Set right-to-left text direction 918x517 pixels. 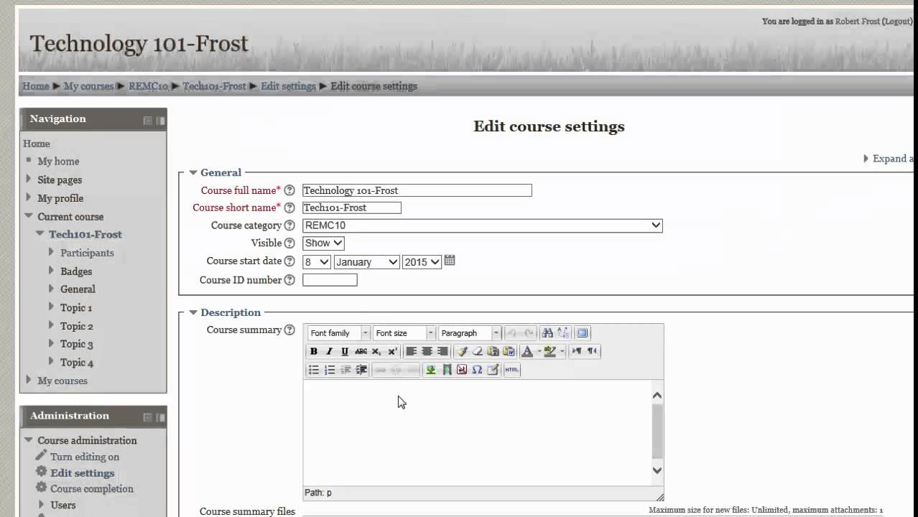pyautogui.click(x=592, y=351)
